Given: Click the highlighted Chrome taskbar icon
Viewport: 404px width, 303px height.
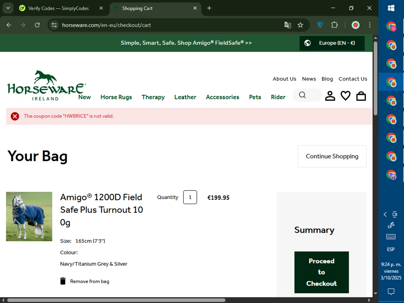Looking at the screenshot, I should 391,82.
